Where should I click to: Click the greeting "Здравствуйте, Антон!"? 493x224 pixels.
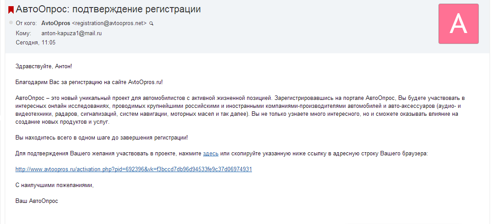click(x=43, y=66)
